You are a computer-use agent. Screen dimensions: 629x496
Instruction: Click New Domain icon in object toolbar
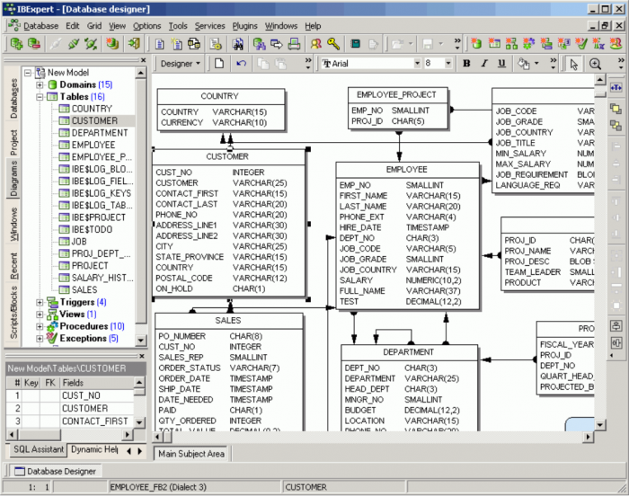click(x=476, y=43)
